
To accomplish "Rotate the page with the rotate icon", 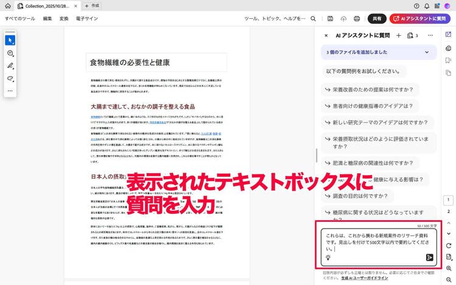I will (448, 246).
